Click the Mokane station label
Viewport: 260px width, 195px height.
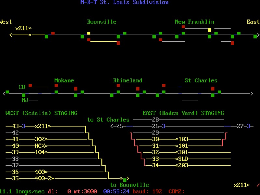64,80
